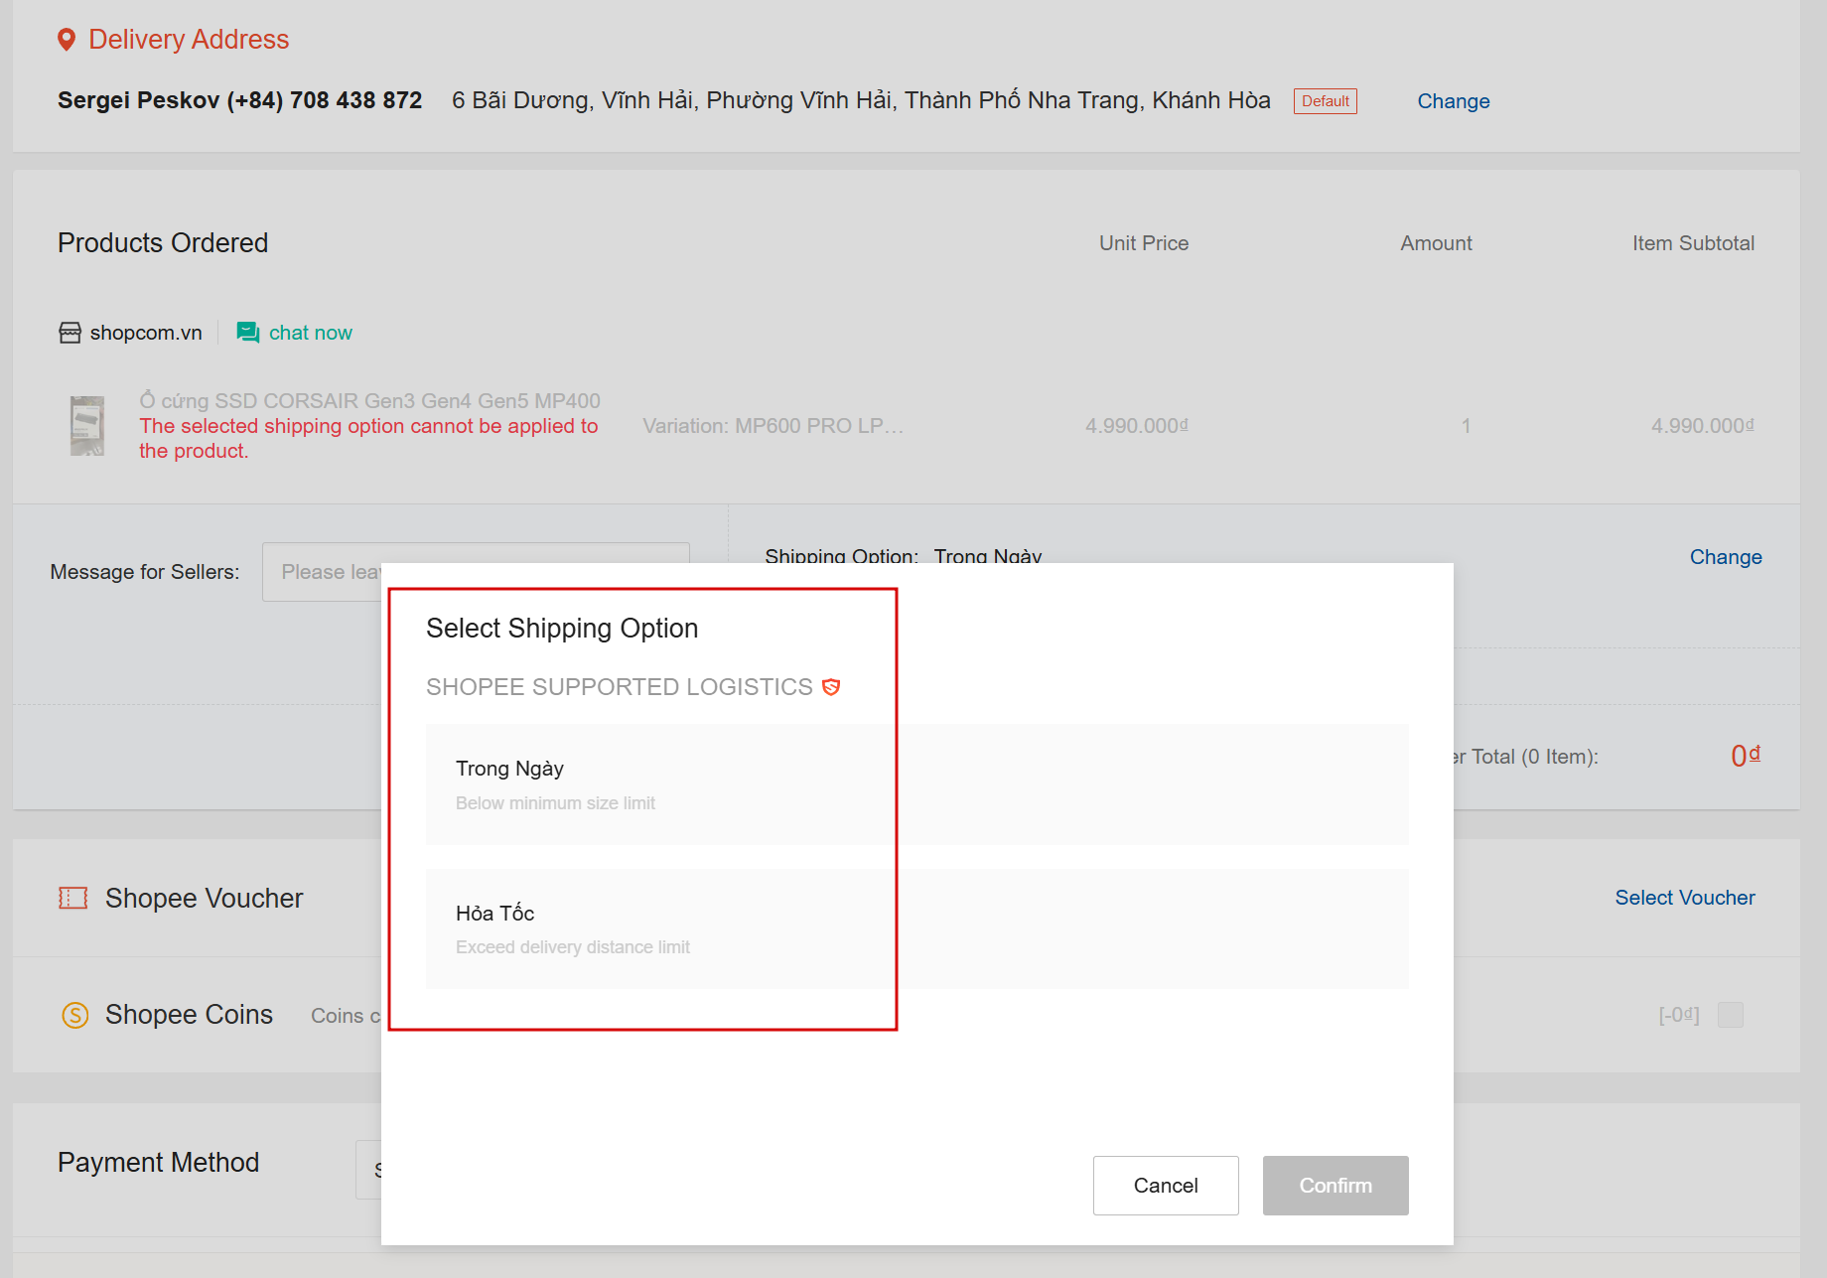Change the shipping option
Image resolution: width=1827 pixels, height=1278 pixels.
click(x=1726, y=557)
